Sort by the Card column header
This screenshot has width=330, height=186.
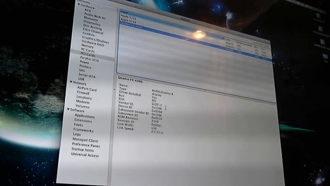pyautogui.click(x=124, y=12)
